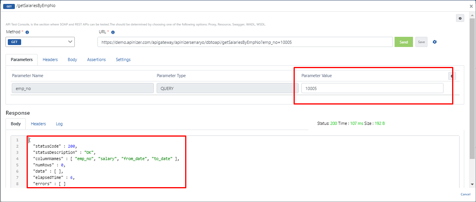Select the Assertions tab
Viewport: 476px width, 202px height.
(96, 60)
